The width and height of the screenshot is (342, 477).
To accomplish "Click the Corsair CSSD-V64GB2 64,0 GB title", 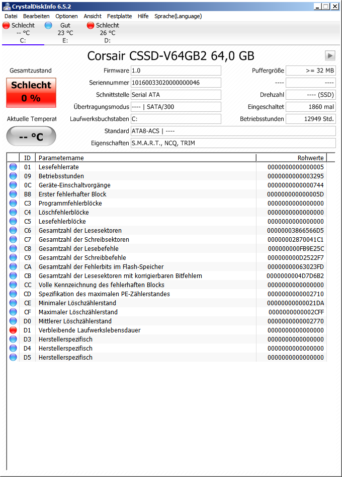I will [170, 56].
